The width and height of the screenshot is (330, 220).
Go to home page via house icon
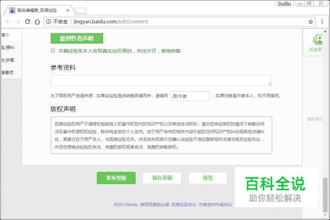38,22
